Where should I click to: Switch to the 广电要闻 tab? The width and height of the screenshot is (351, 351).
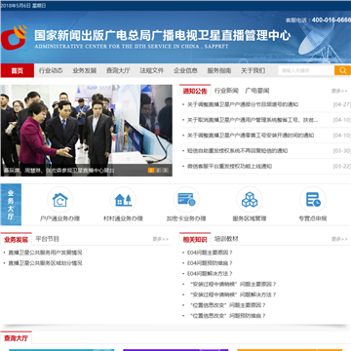[257, 91]
